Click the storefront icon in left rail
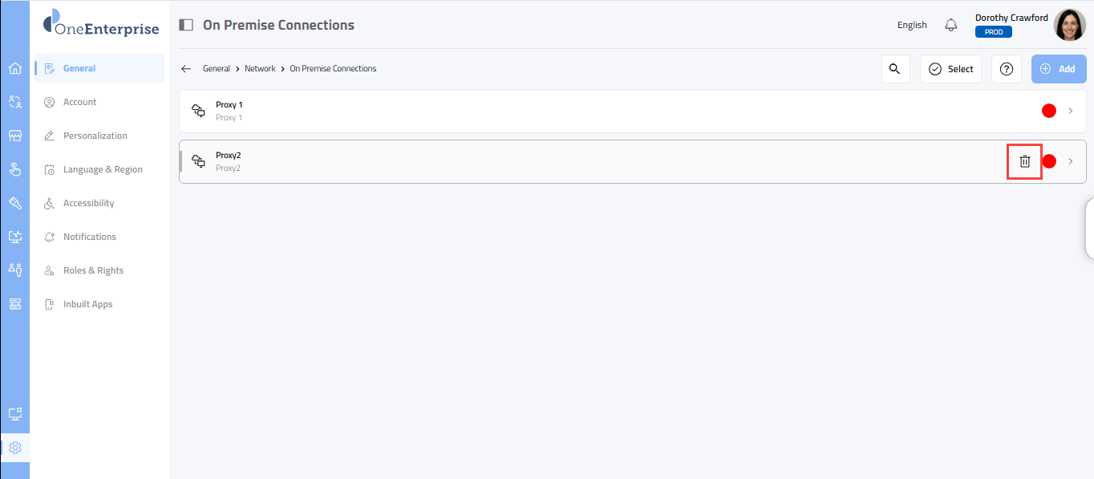 pos(14,136)
